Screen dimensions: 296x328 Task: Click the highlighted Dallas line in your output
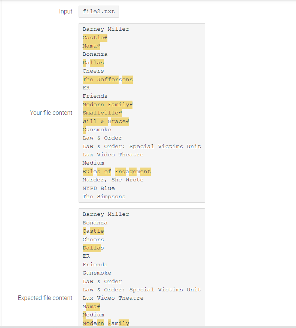coord(93,62)
